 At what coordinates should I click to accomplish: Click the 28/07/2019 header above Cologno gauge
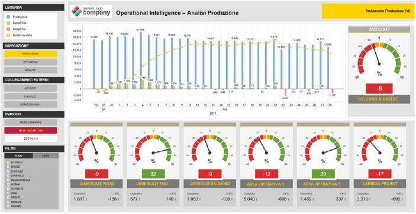coord(379,29)
